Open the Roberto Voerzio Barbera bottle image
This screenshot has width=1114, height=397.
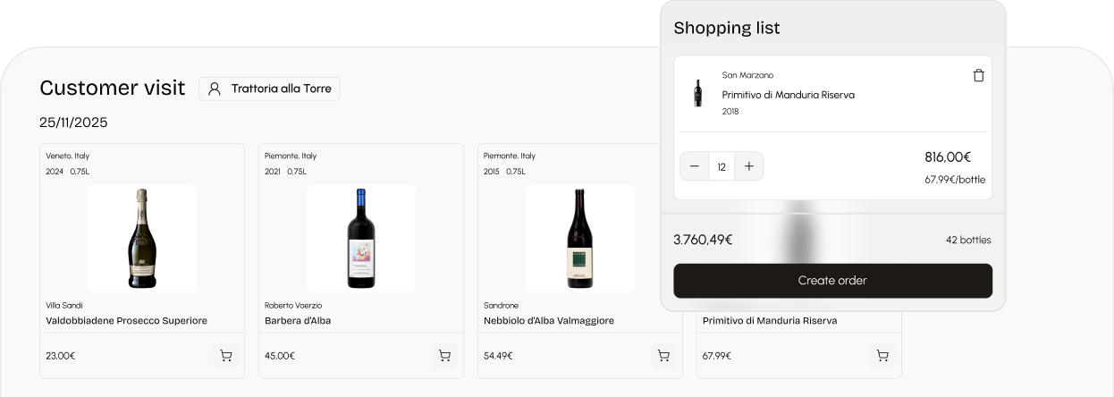[361, 238]
